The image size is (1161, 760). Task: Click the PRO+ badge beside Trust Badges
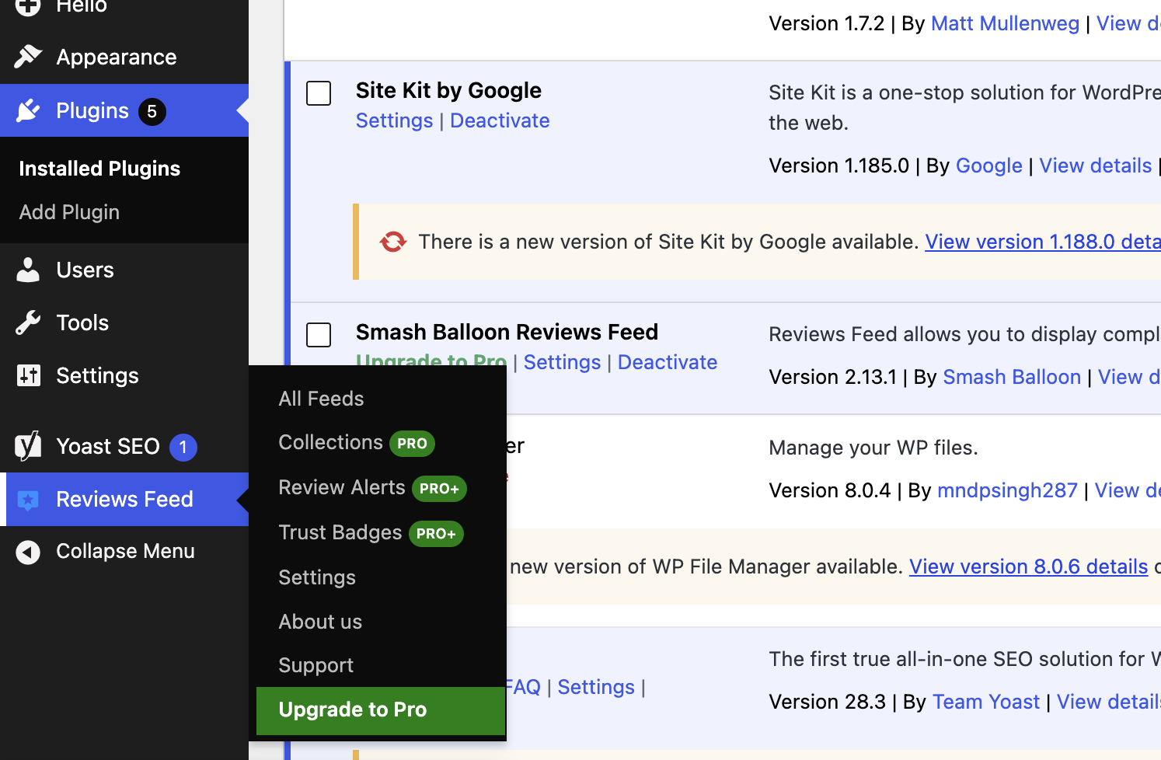[436, 533]
